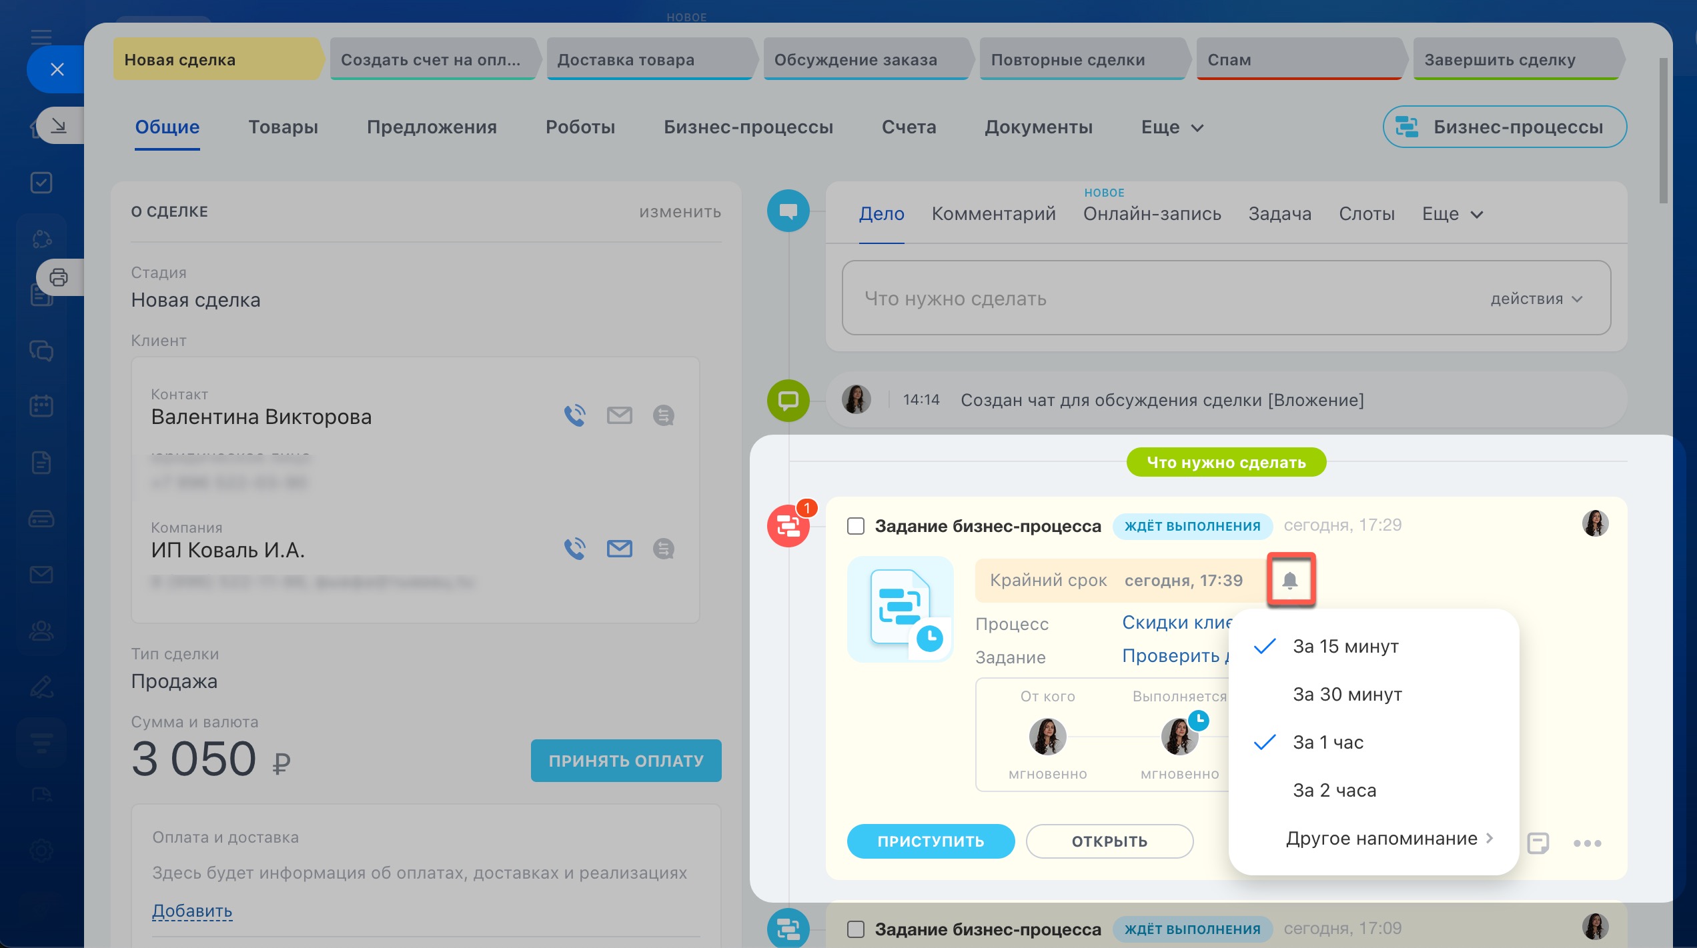1697x948 pixels.
Task: Click the collapse arrow icon beside the panel
Action: pyautogui.click(x=59, y=125)
